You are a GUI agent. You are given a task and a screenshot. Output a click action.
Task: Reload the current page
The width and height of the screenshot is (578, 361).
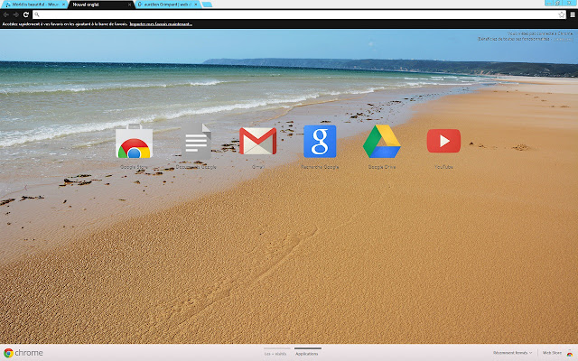26,14
